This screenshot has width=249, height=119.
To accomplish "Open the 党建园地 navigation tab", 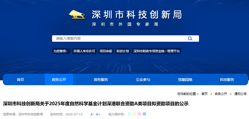I will 185,80.
